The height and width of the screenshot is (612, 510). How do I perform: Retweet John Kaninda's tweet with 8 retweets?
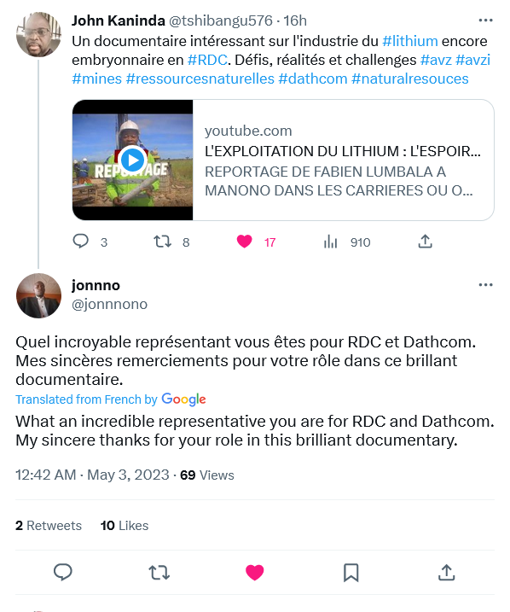[x=162, y=242]
